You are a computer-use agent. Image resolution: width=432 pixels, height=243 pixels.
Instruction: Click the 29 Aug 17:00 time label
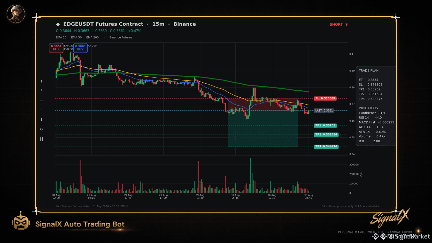[163, 197]
